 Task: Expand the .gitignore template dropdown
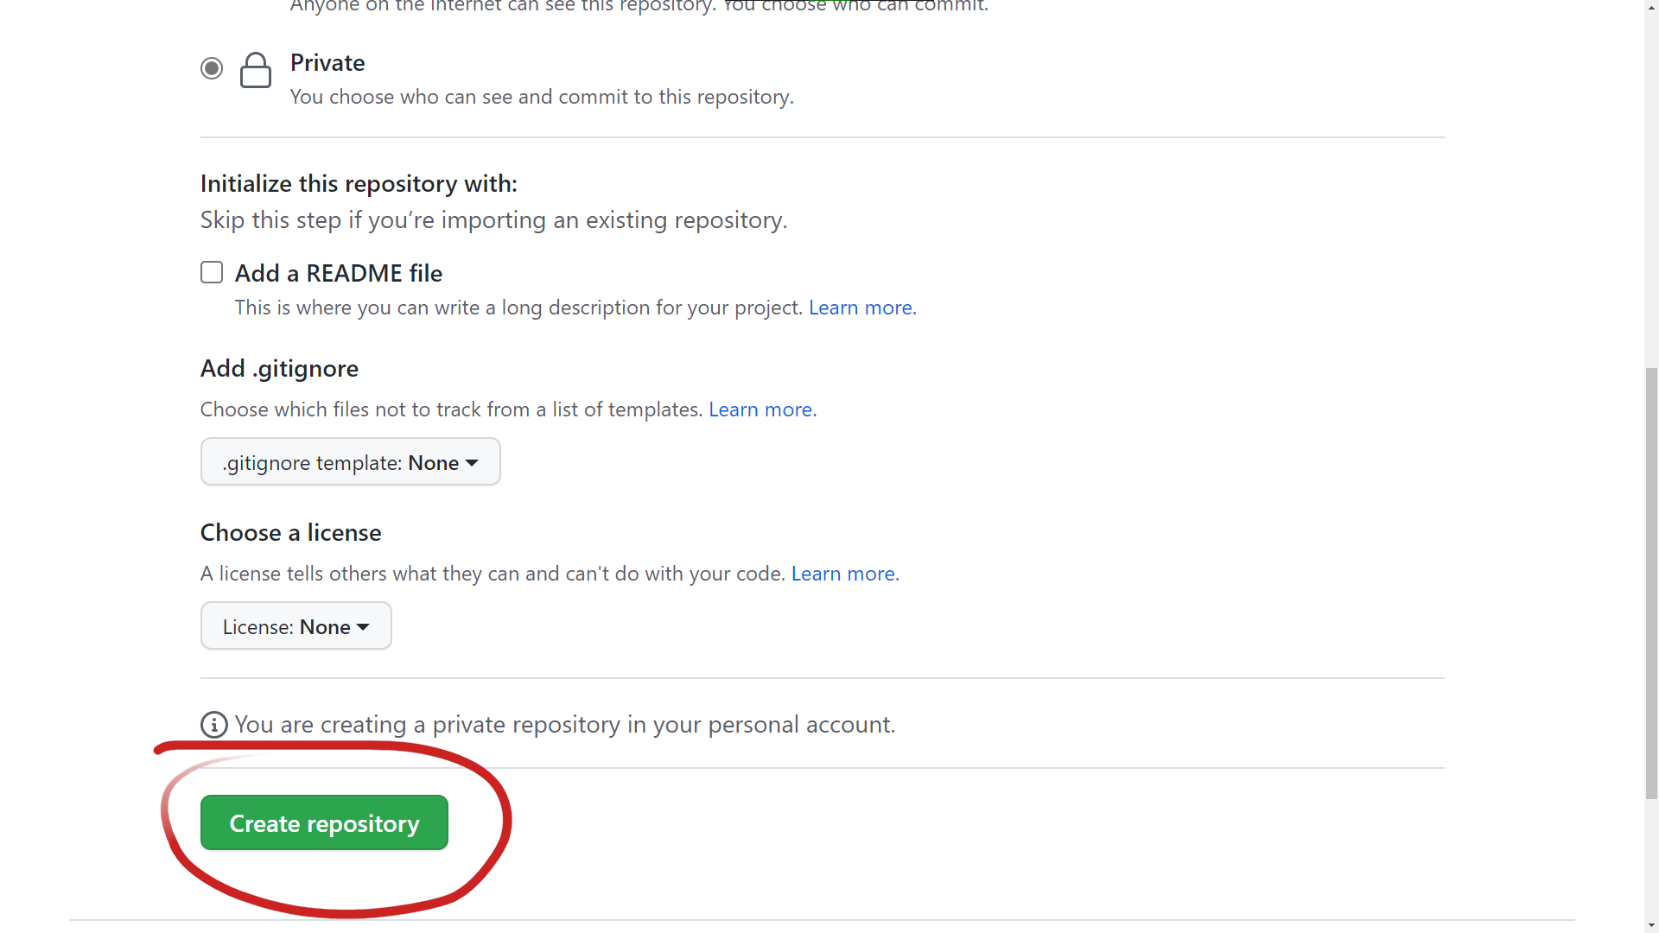pos(350,462)
